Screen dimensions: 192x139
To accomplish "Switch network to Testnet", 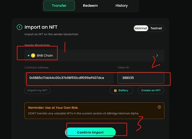I will point(156,28).
